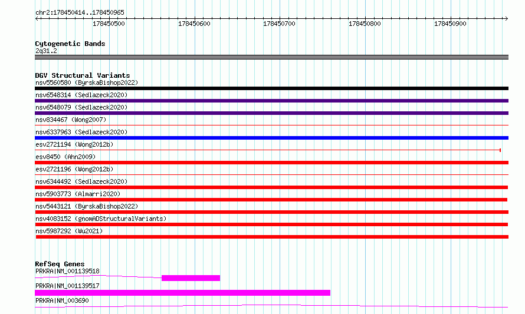Select the black nsv5560580 variant bar
Screen dimensions: 525x314
pyautogui.click(x=271, y=88)
